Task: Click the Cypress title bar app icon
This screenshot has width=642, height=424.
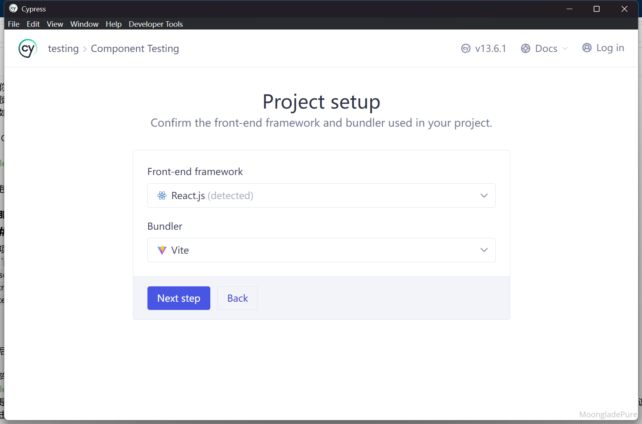Action: point(13,9)
